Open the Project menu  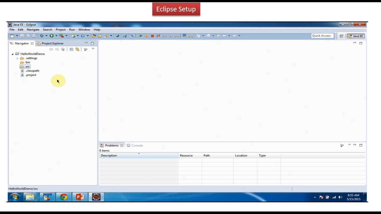61,30
